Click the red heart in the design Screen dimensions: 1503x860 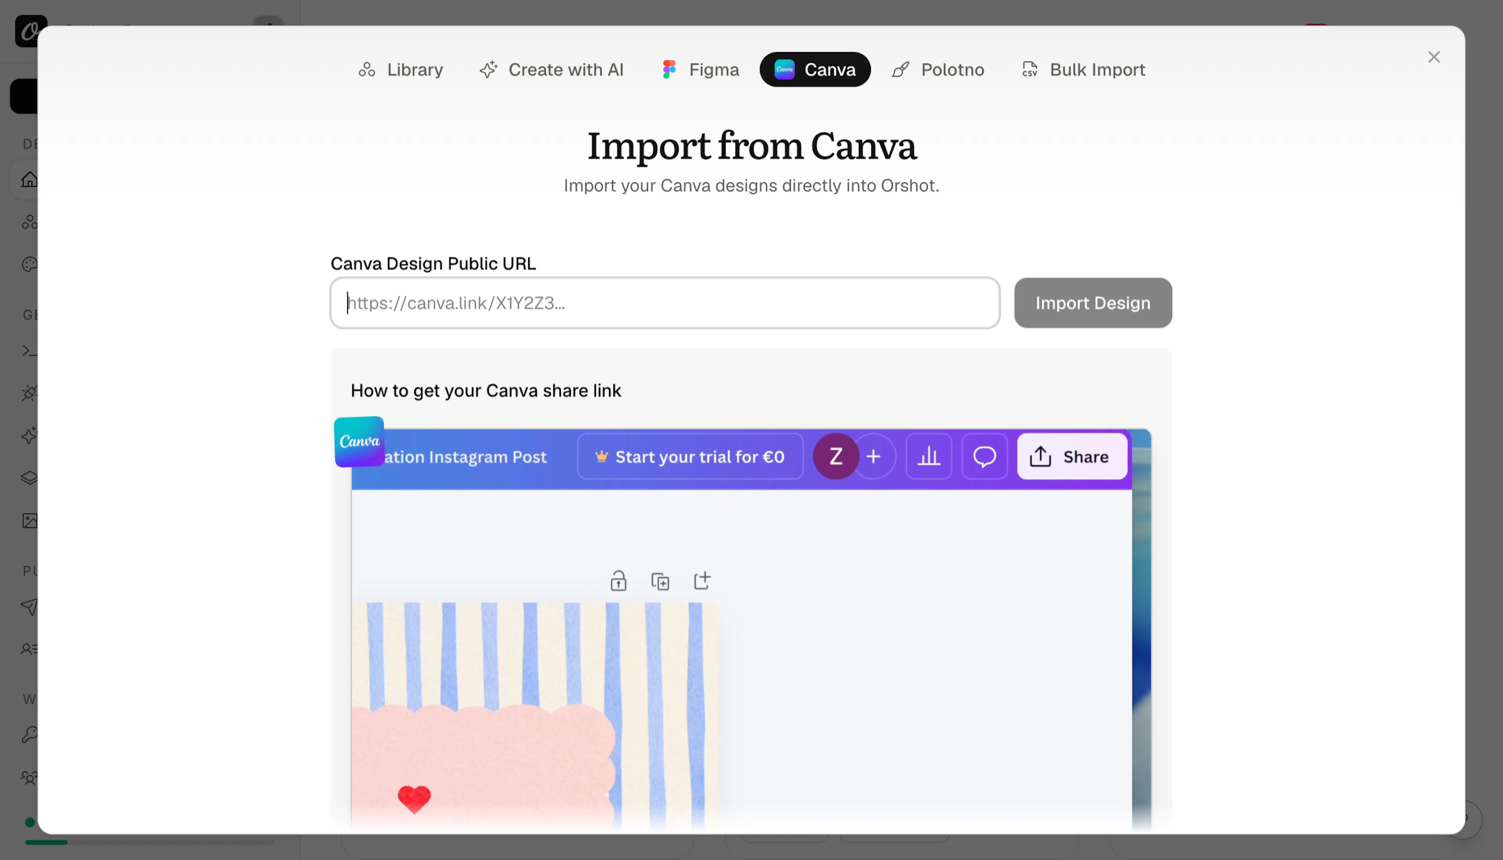[x=414, y=799]
